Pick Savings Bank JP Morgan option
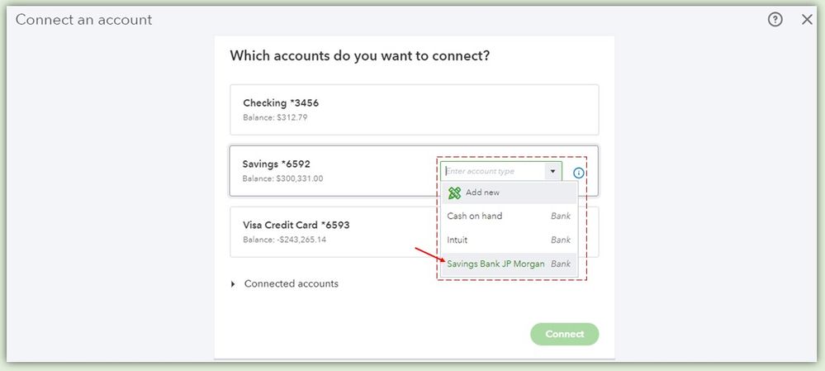825x371 pixels. (495, 264)
